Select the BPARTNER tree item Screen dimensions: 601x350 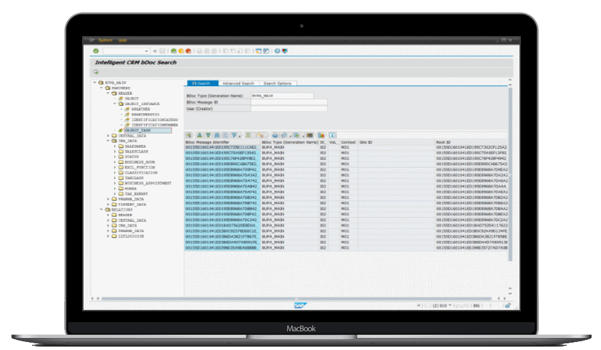pyautogui.click(x=141, y=110)
